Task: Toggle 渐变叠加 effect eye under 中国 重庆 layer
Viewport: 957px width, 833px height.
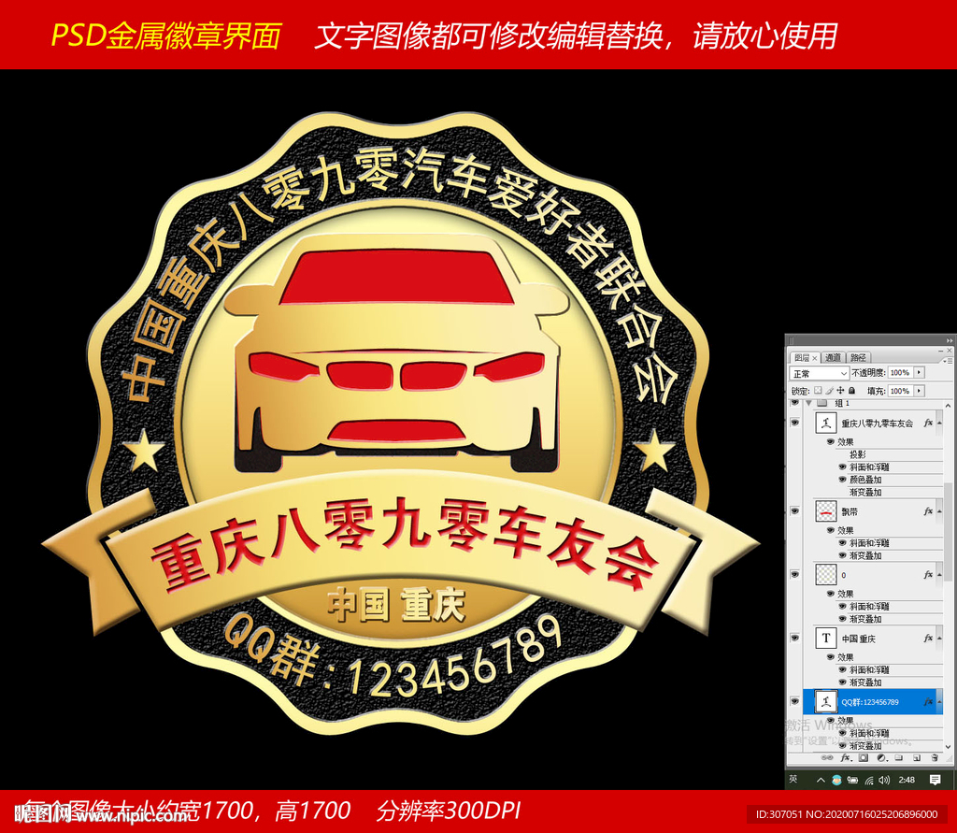Action: point(843,682)
